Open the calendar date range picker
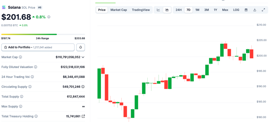Screen dimensions: 269x122 tap(246, 10)
